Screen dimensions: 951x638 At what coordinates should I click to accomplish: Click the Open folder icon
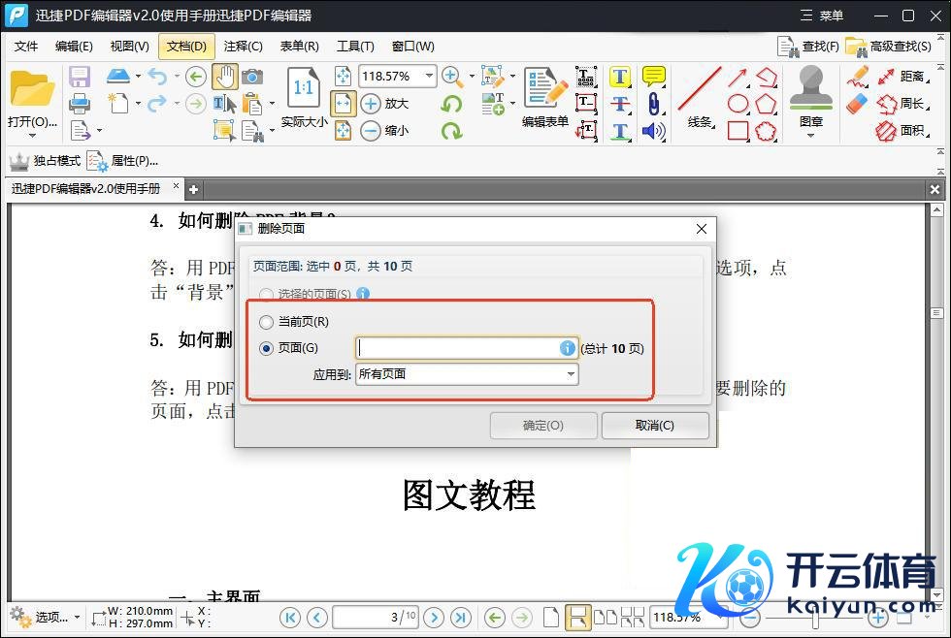coord(32,89)
